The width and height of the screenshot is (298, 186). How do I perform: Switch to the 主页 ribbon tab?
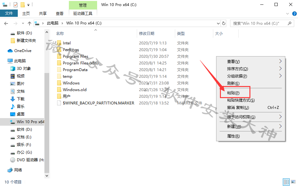pos(26,13)
